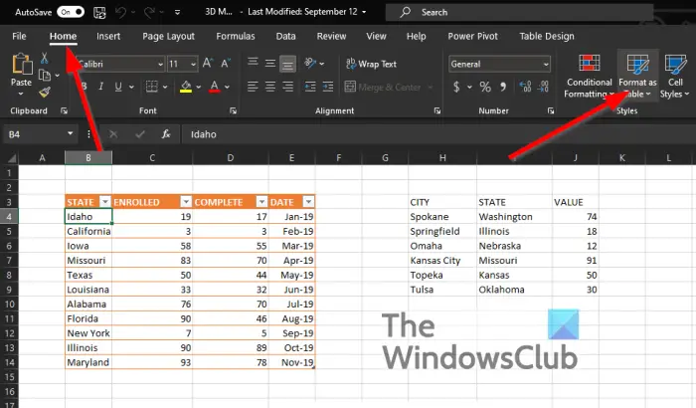Viewport: 696px width, 408px height.
Task: Toggle Wrap Text for the cell
Action: coord(371,64)
